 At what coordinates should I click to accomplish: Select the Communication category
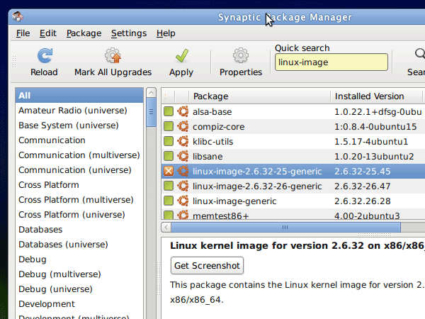tap(79, 140)
